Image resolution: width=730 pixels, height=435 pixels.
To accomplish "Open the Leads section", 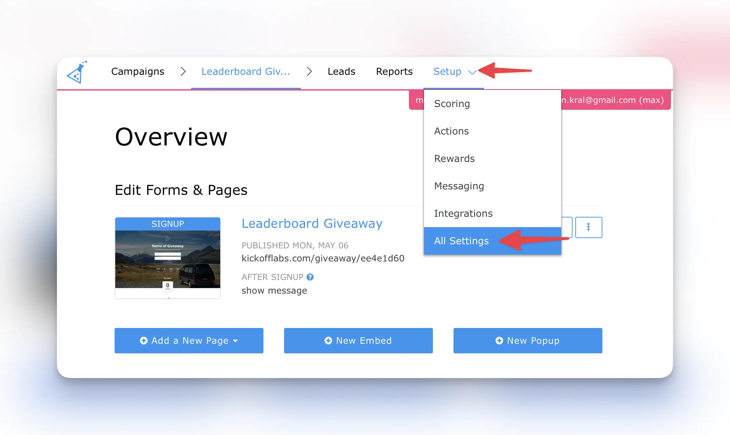I will point(341,71).
